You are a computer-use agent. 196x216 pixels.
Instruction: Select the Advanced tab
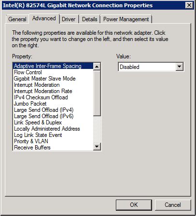pos(44,19)
